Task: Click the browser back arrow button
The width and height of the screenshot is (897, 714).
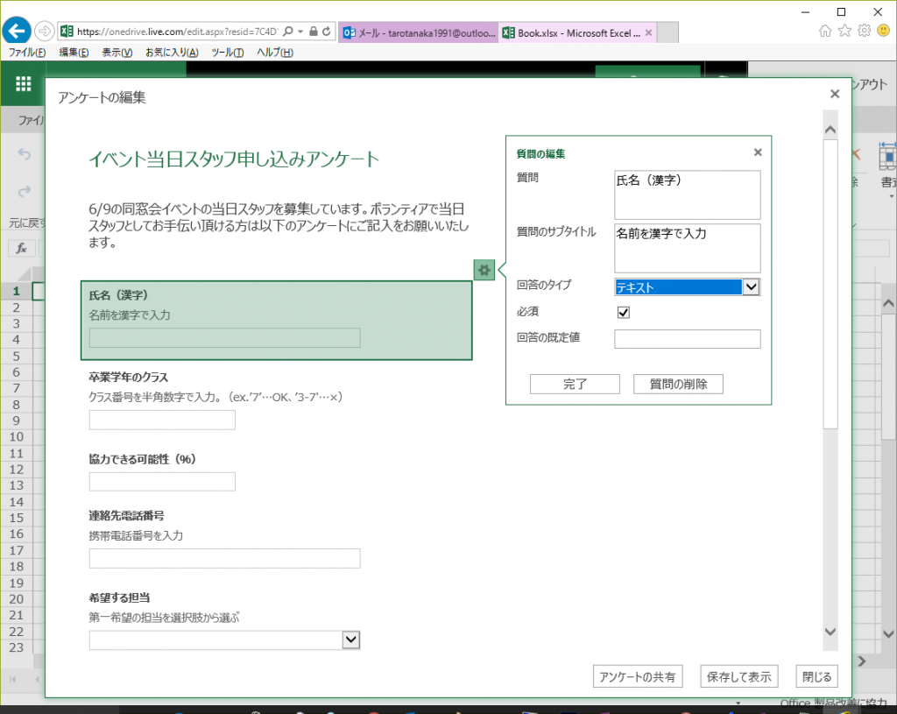Action: [17, 31]
